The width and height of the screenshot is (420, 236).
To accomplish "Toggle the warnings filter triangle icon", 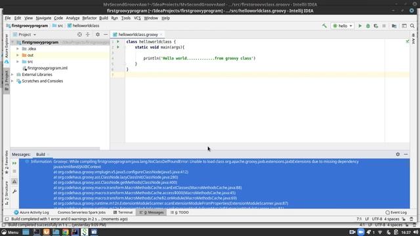I will coord(14,182).
